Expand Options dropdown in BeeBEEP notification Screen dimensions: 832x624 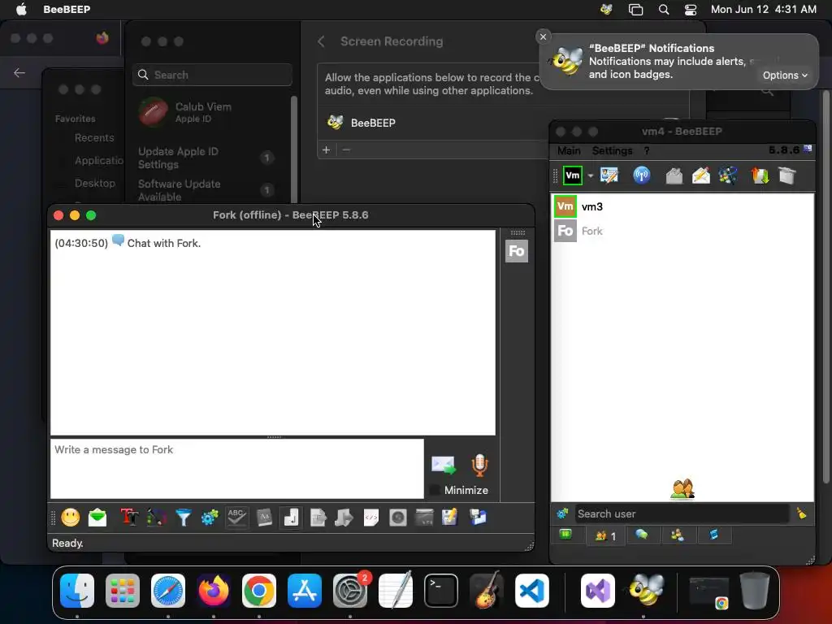pos(785,76)
